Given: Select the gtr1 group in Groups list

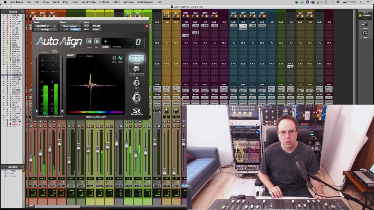Looking at the screenshot, I should (x=12, y=173).
